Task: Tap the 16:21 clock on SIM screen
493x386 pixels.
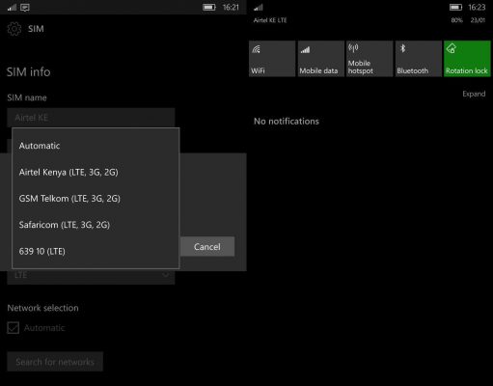Action: pos(231,7)
